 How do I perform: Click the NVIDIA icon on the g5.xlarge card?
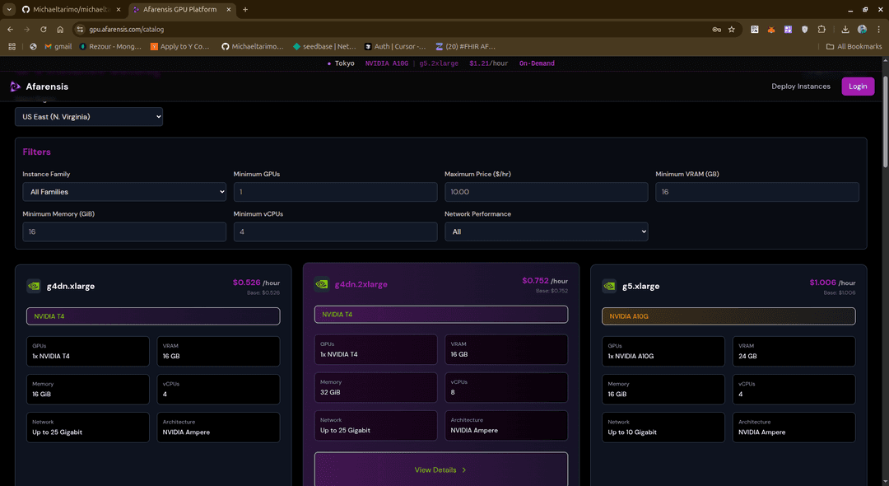[x=609, y=286]
